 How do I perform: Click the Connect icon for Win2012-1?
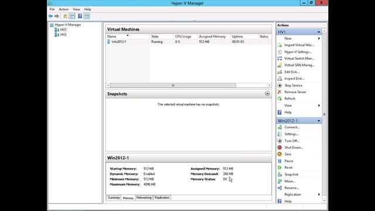coord(279,127)
